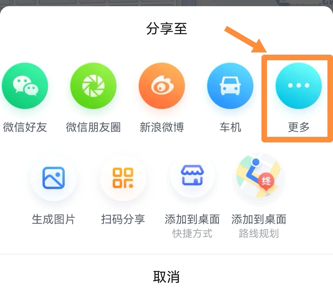
Task: Tap the orange QR code icon
Action: tap(123, 178)
